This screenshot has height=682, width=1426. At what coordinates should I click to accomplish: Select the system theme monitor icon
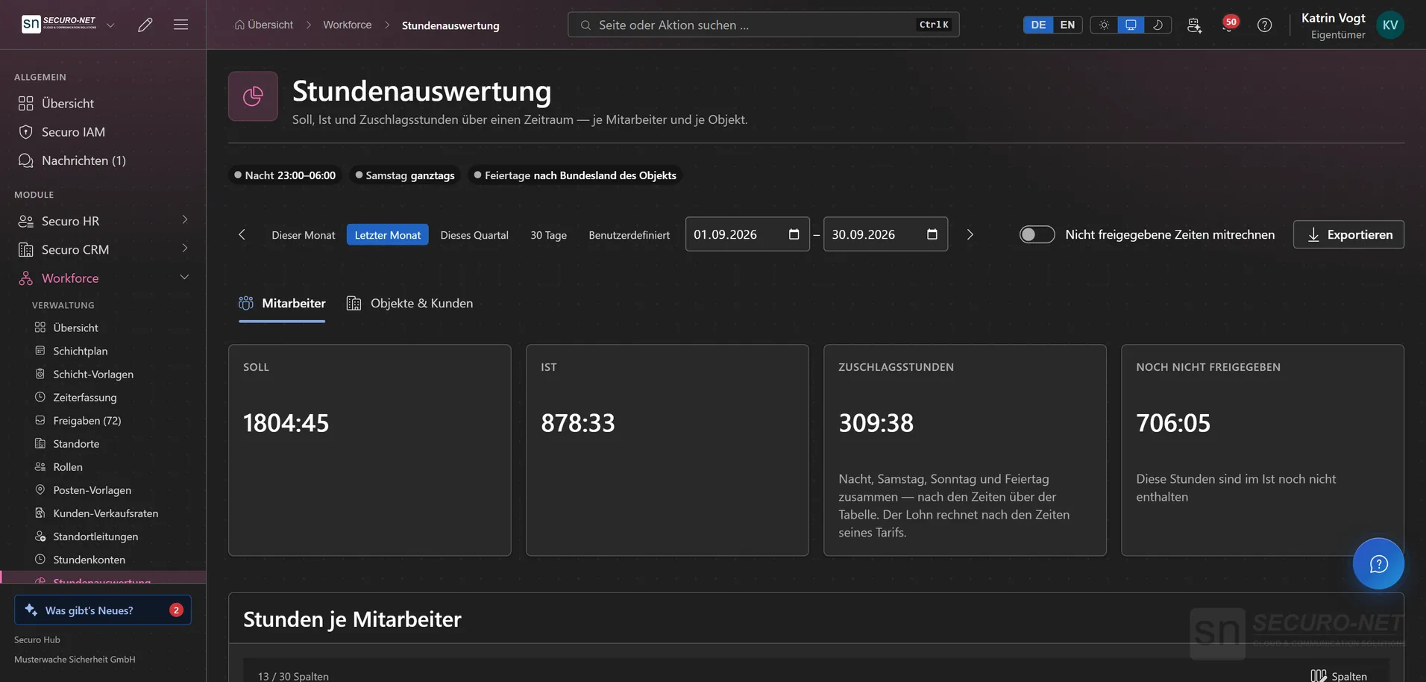click(1131, 25)
